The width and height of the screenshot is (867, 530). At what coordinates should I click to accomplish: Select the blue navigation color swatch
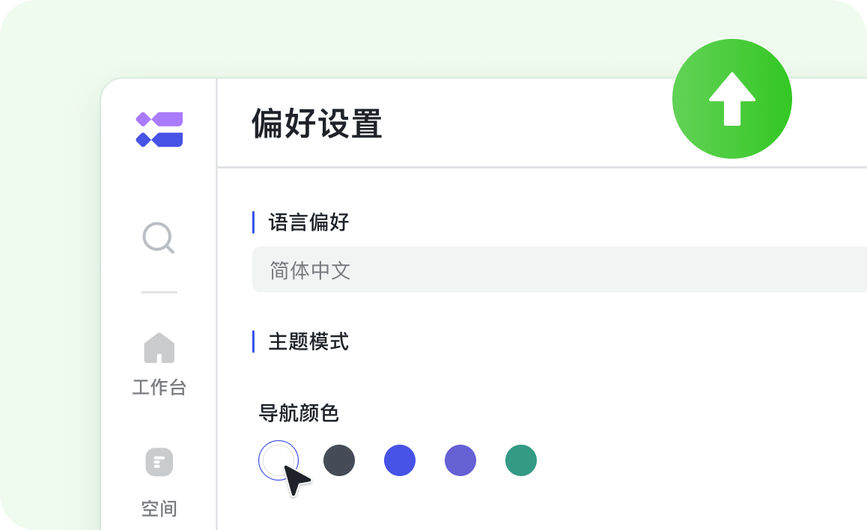(400, 460)
